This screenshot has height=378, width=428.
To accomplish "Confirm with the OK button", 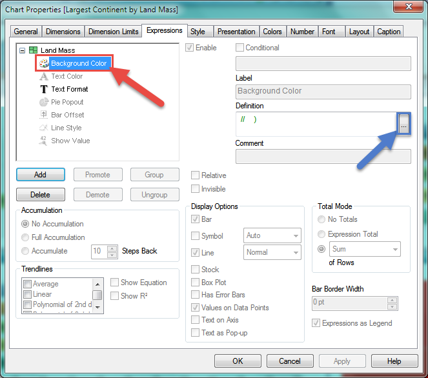I will coord(238,361).
